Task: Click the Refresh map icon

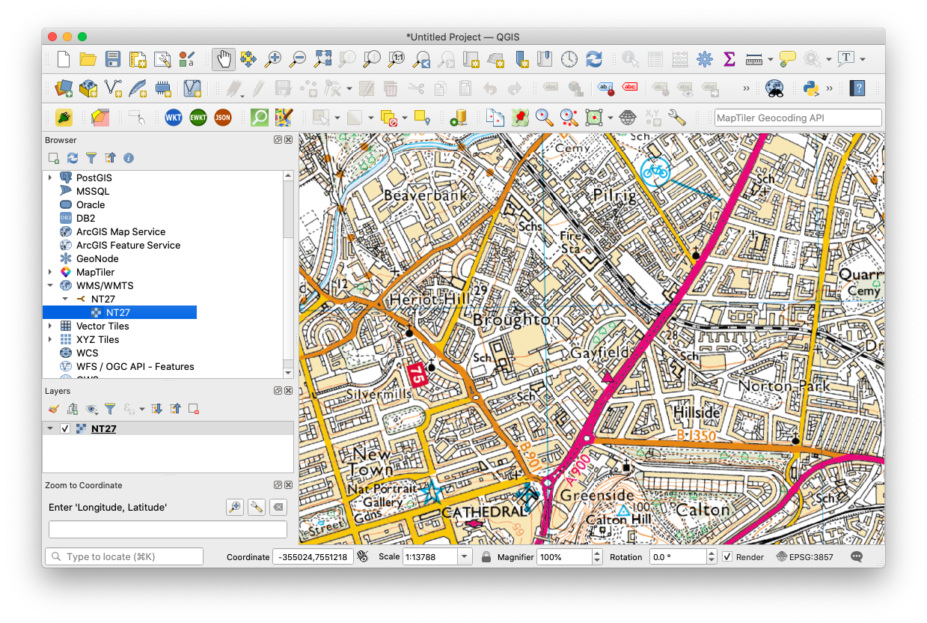Action: click(594, 59)
